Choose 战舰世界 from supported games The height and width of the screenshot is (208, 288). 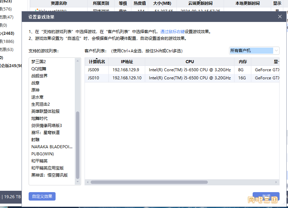pos(39,76)
